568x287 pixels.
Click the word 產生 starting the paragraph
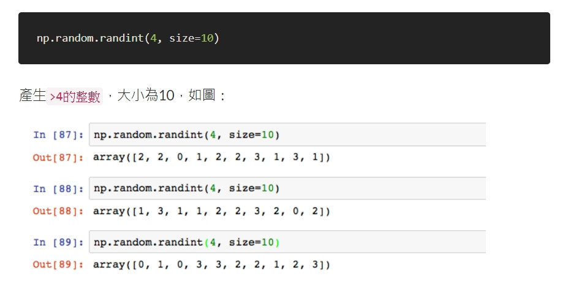point(32,95)
